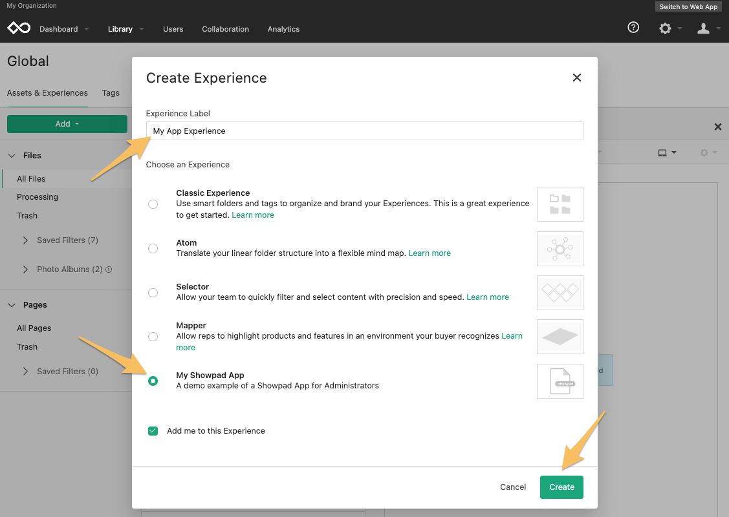This screenshot has height=517, width=729.
Task: Select the Mapper radio button
Action: (153, 337)
